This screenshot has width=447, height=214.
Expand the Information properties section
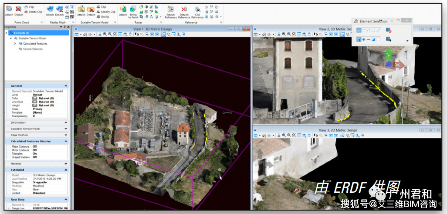(66, 123)
